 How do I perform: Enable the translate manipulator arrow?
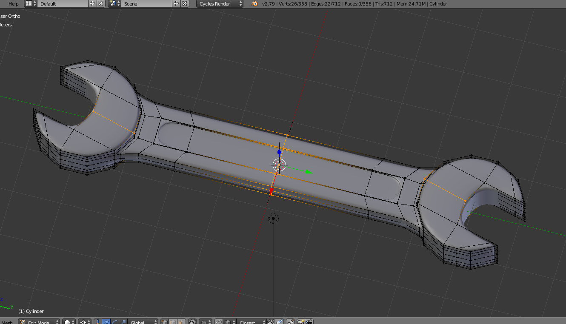pos(106,322)
